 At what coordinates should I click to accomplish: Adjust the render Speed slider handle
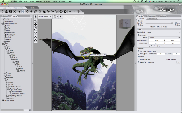[x=172, y=23]
